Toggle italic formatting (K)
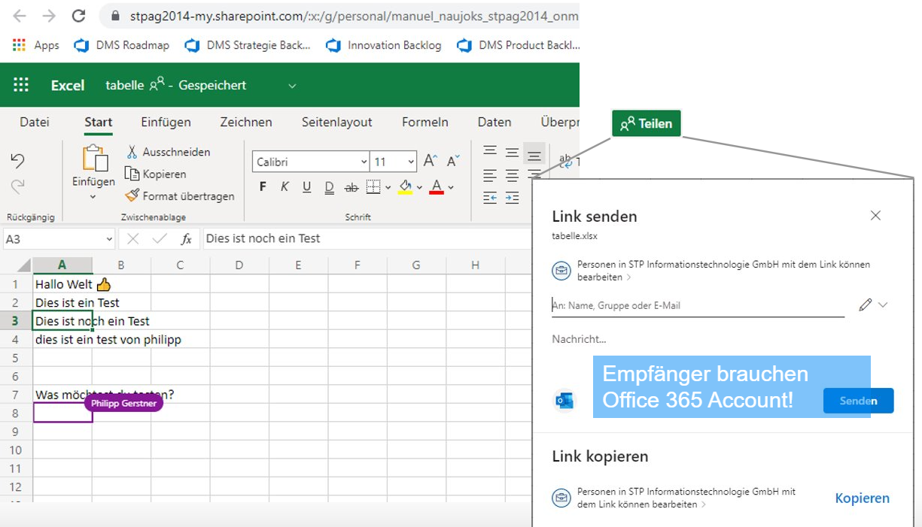Screen dimensions: 922x527 (x=285, y=186)
